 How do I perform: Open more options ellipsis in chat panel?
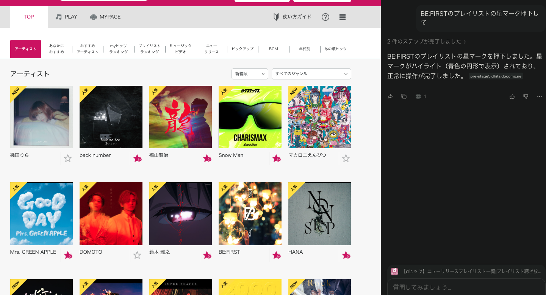540,96
